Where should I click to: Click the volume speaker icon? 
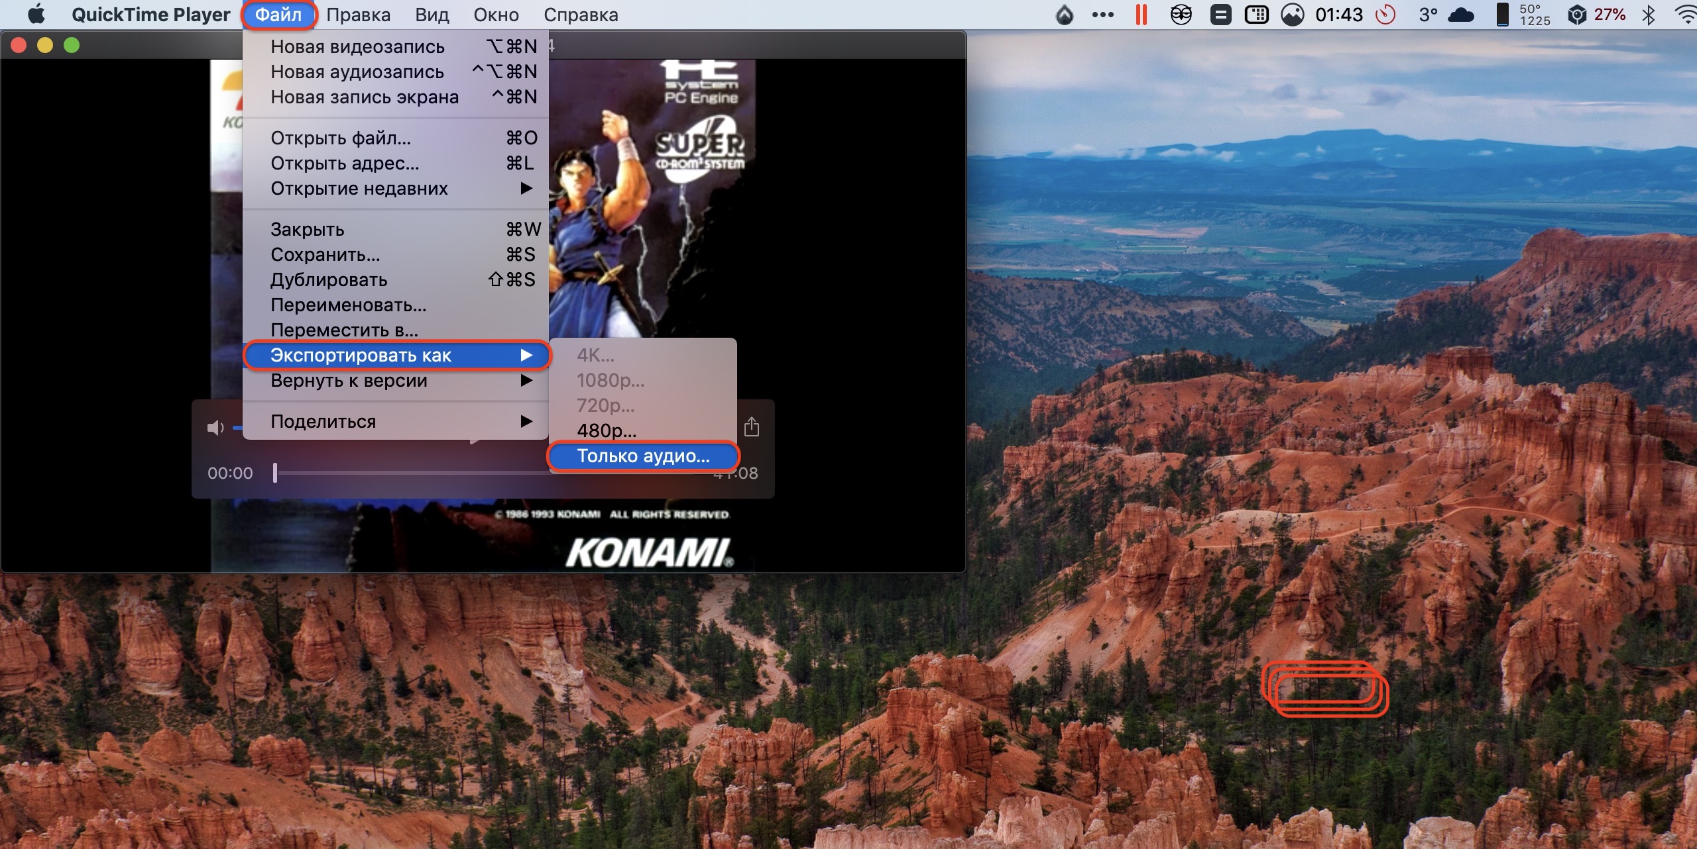click(x=215, y=428)
